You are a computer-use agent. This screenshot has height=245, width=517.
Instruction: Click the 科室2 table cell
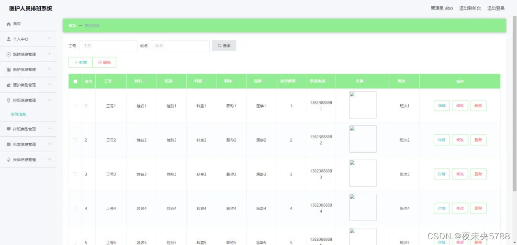click(x=201, y=140)
